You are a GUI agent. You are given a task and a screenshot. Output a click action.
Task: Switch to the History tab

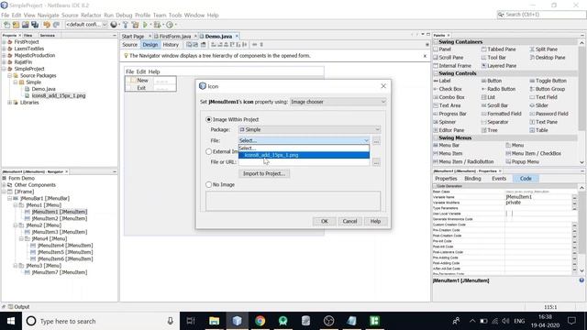pos(171,45)
